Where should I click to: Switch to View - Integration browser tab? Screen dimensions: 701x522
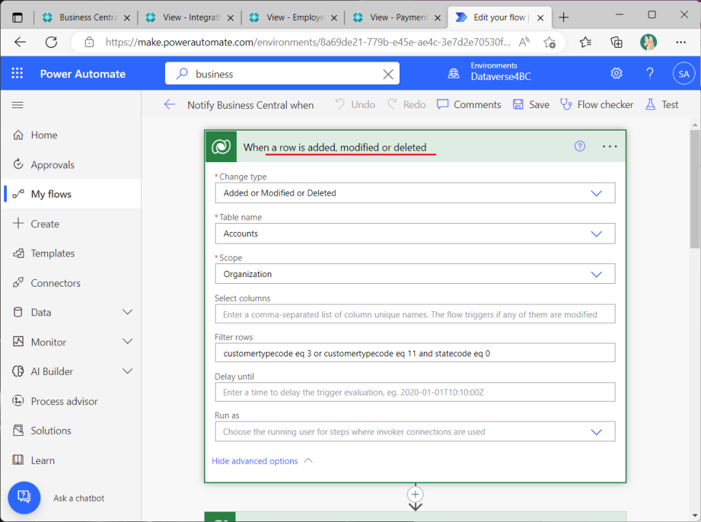(x=190, y=17)
